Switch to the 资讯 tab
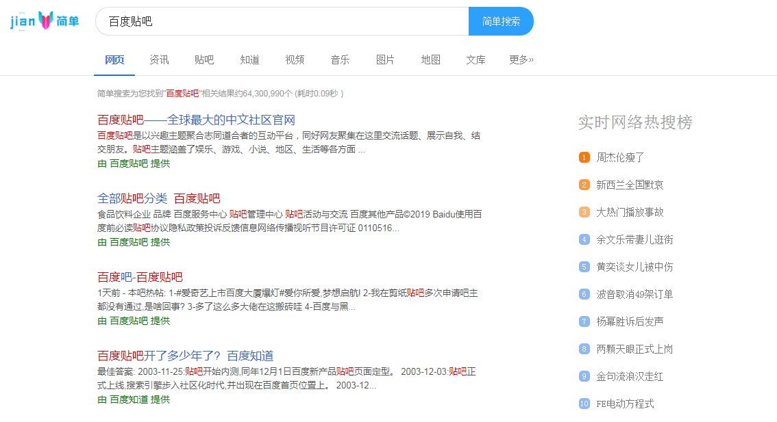This screenshot has width=777, height=422. (159, 60)
